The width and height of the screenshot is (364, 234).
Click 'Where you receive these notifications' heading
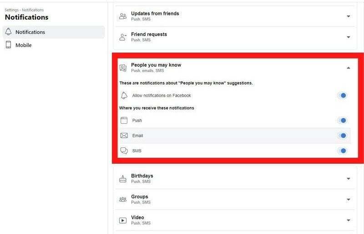pyautogui.click(x=157, y=108)
